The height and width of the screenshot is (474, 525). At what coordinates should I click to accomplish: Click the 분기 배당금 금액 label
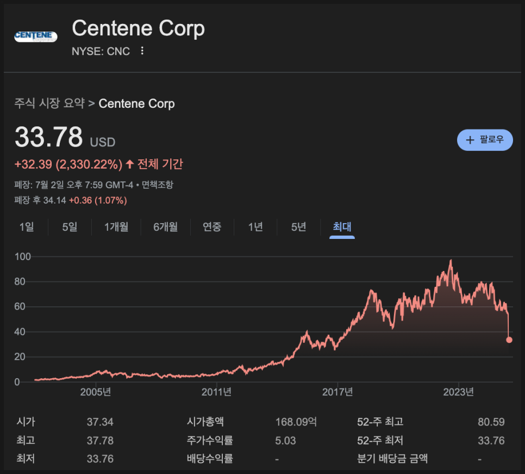click(x=392, y=458)
